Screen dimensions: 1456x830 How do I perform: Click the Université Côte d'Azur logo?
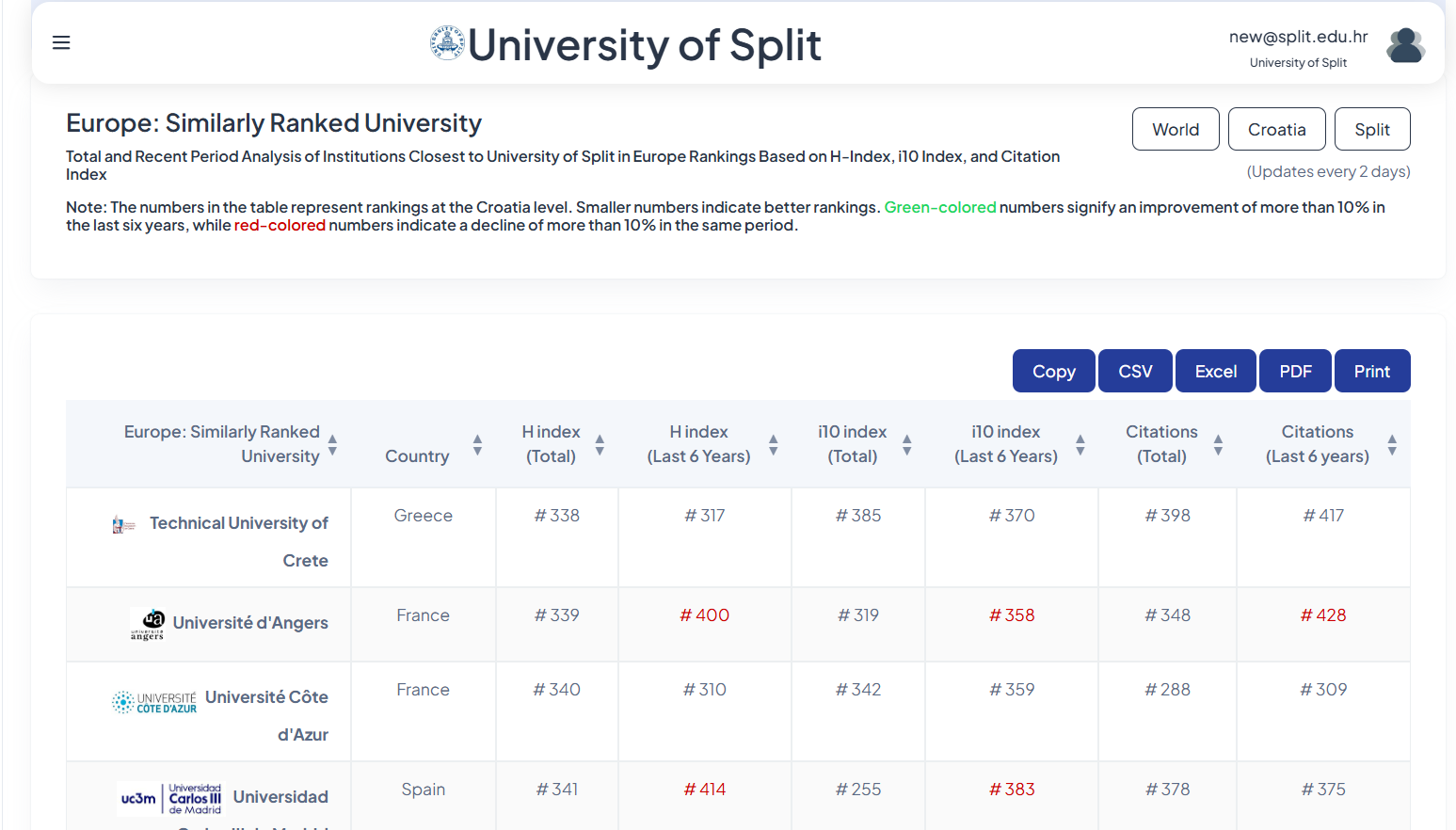pyautogui.click(x=154, y=702)
